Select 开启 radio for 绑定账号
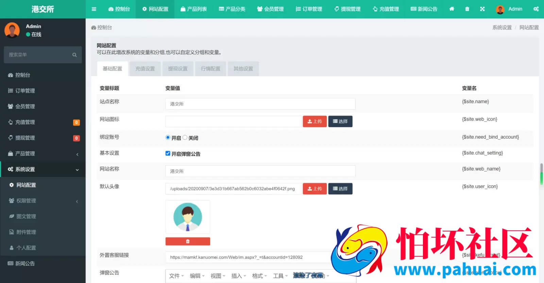This screenshot has height=283, width=544. pyautogui.click(x=168, y=138)
